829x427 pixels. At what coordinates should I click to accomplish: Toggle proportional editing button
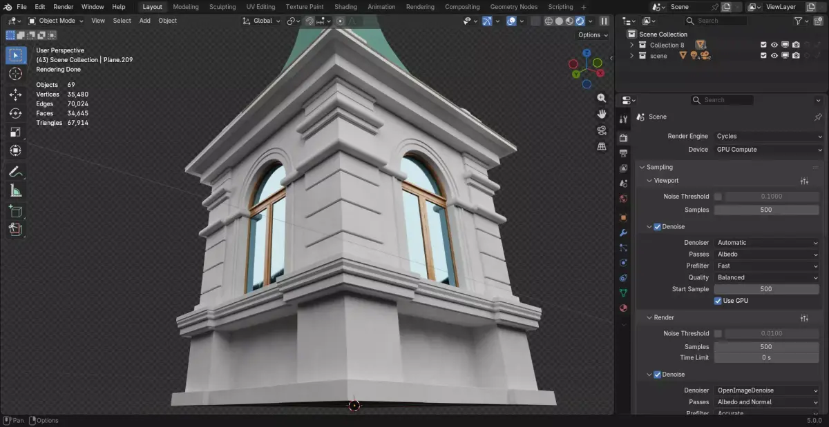[340, 21]
